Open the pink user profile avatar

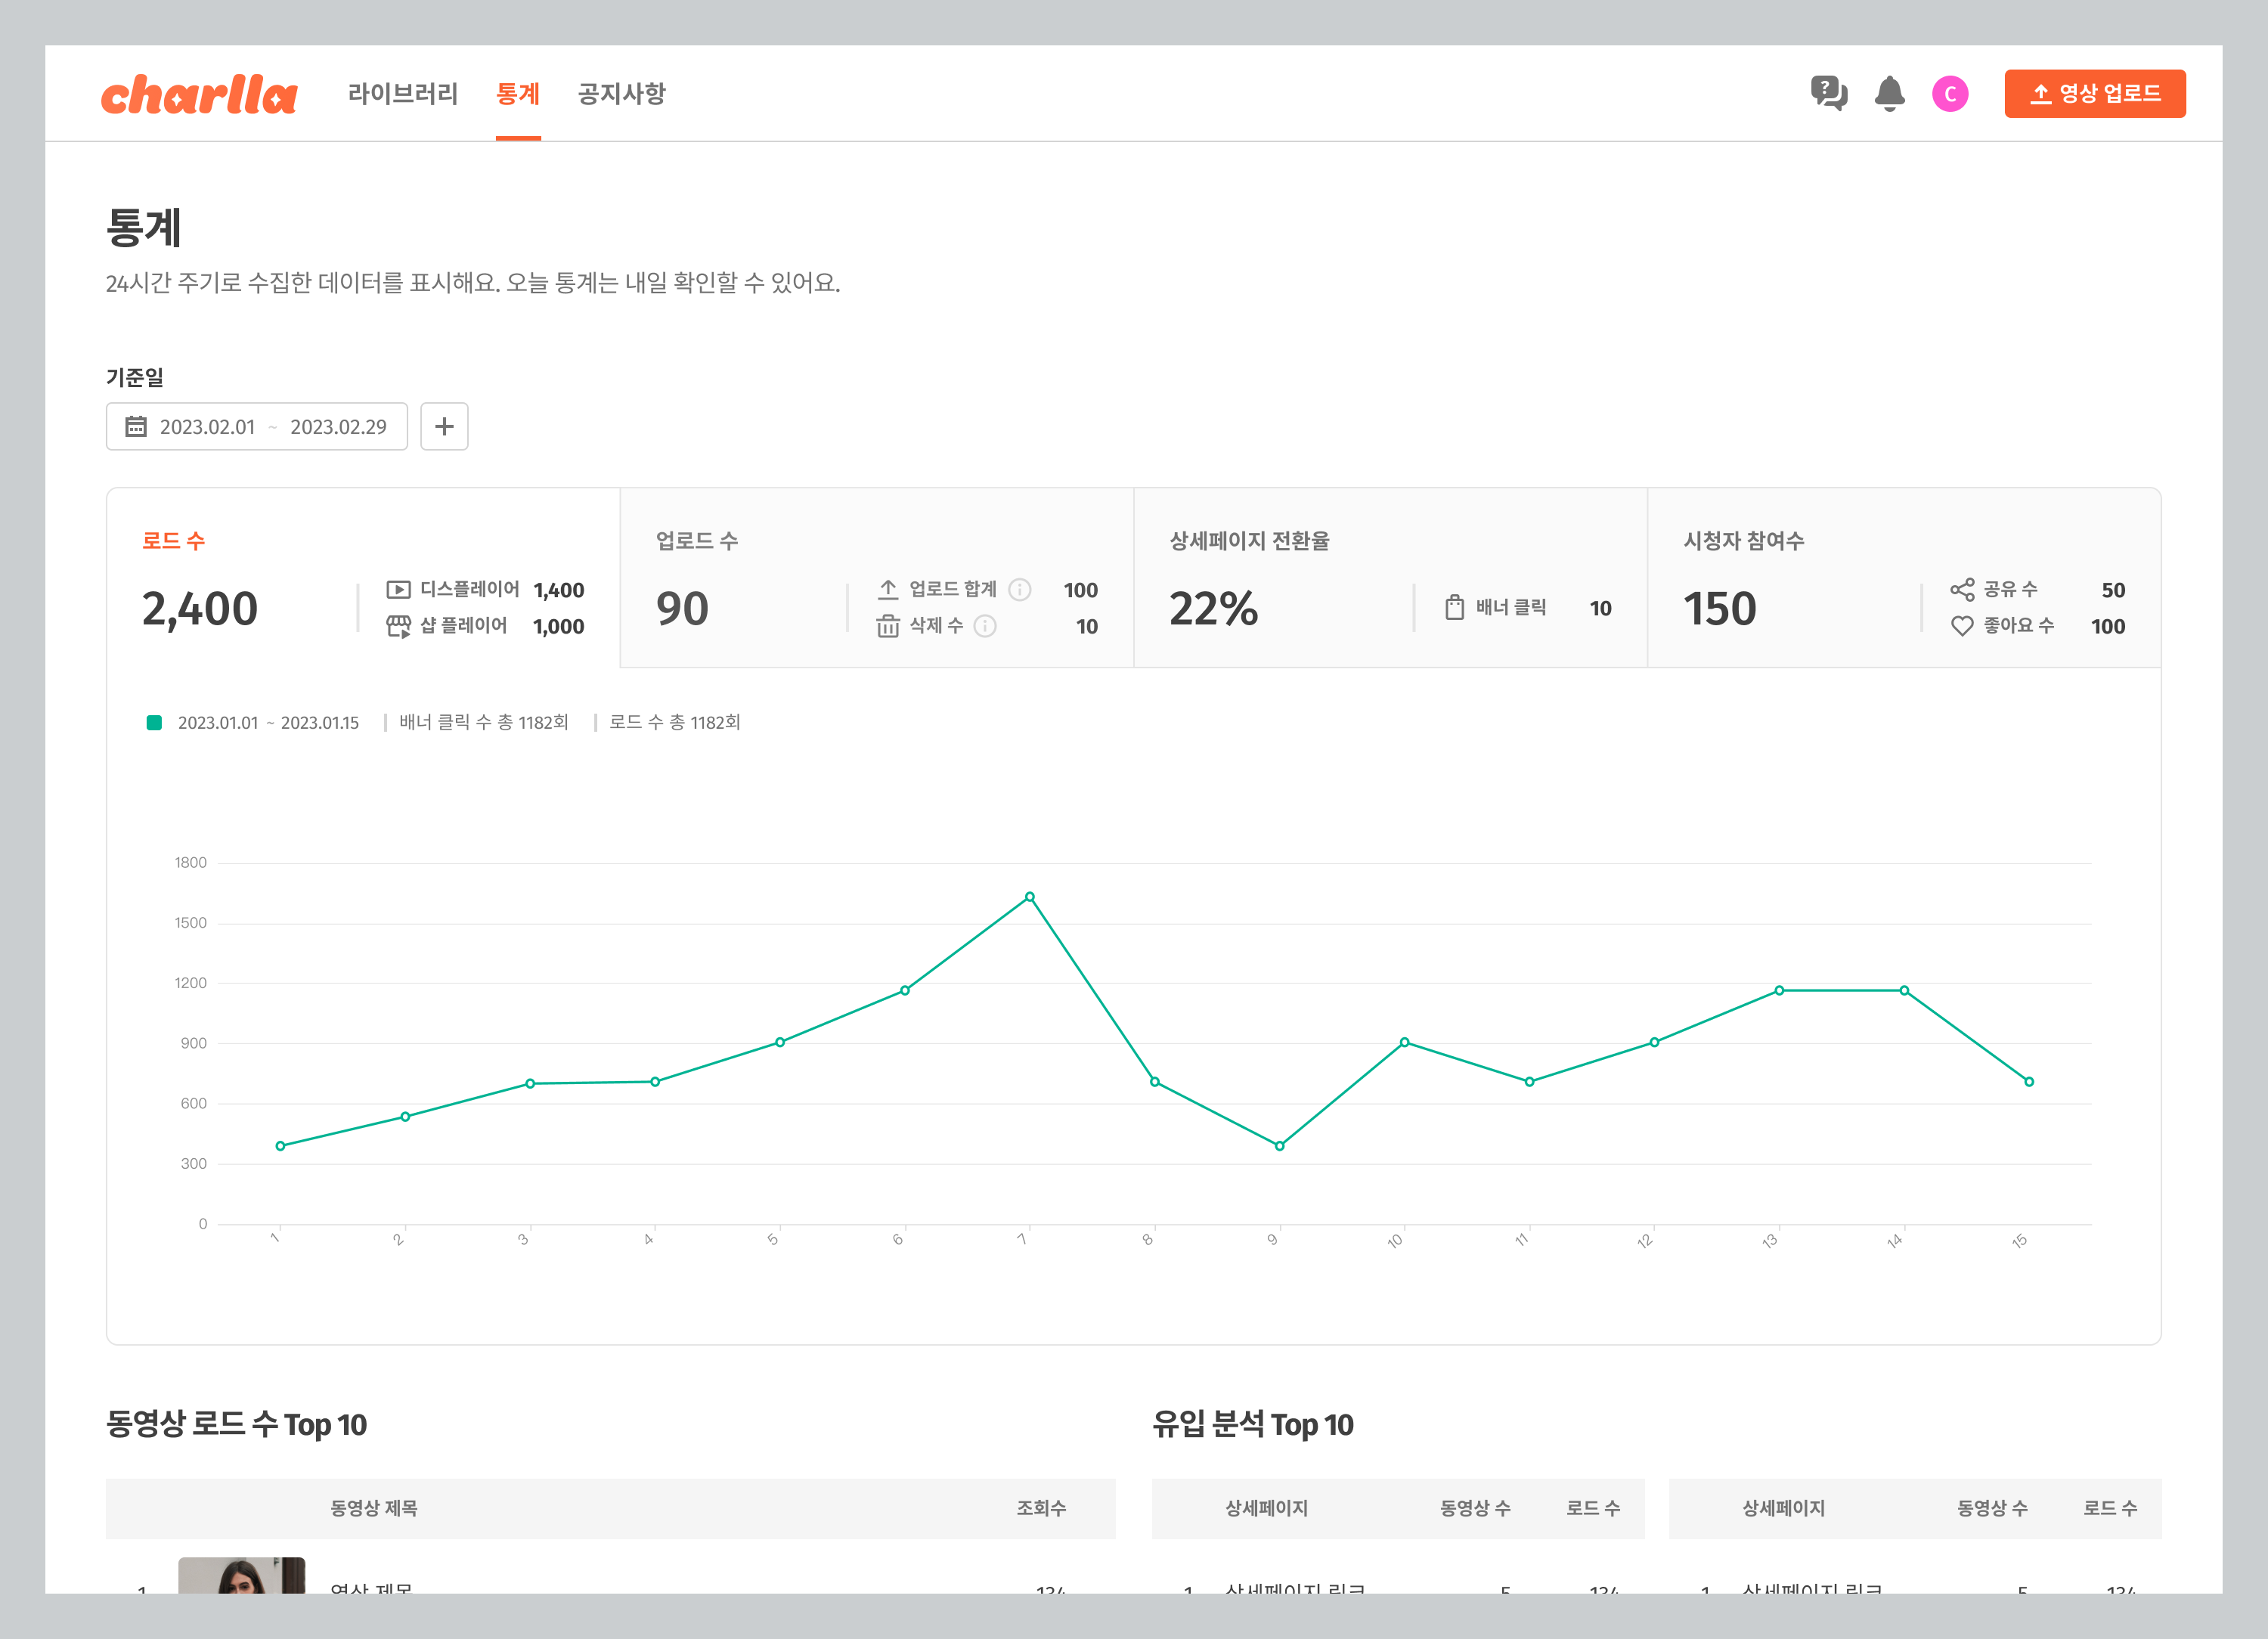(x=1949, y=94)
